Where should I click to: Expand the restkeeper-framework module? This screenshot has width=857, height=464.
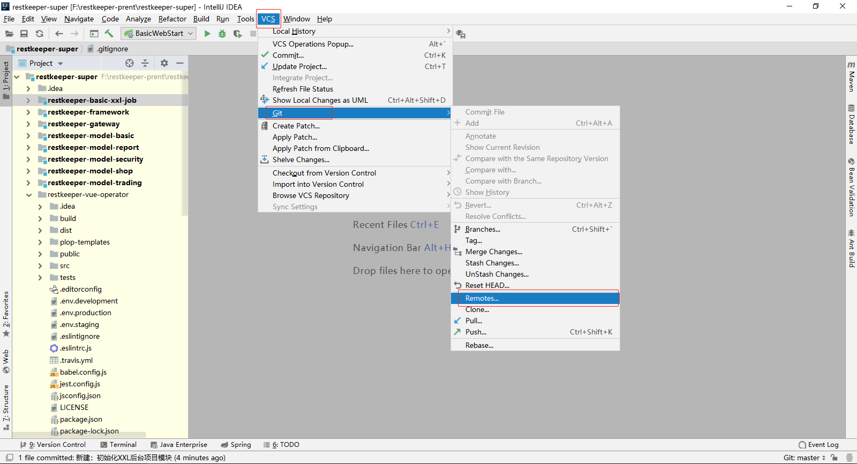tap(28, 112)
